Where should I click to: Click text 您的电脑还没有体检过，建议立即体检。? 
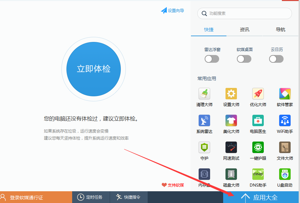point(91,119)
